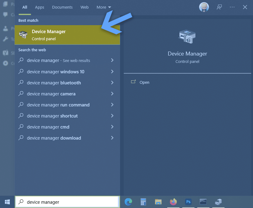Click Open in the preview pane
The width and height of the screenshot is (253, 208).
144,83
